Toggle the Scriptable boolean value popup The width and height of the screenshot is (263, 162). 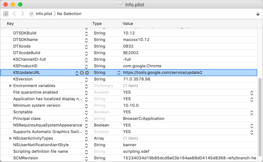(x=251, y=112)
